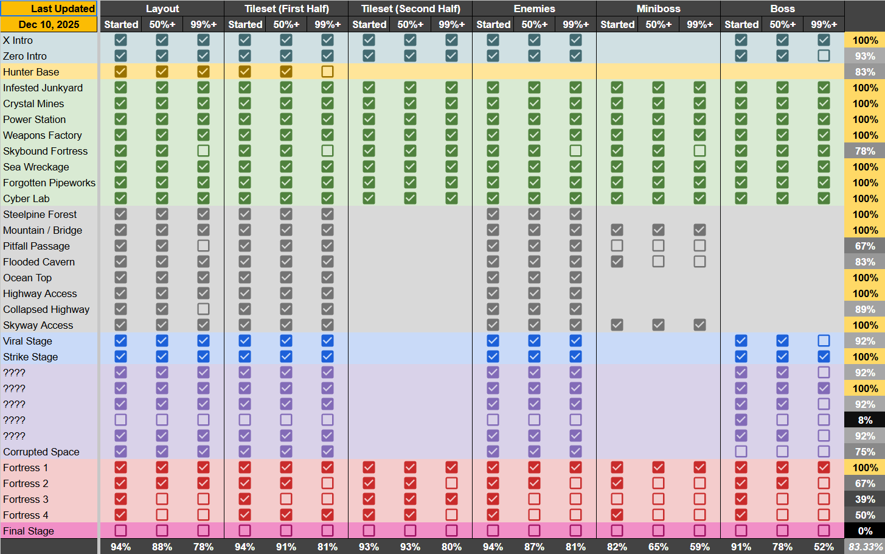Viewport: 885px width, 554px height.
Task: Toggle Infested Junkyard Miniboss Started checkbox
Action: 617,88
